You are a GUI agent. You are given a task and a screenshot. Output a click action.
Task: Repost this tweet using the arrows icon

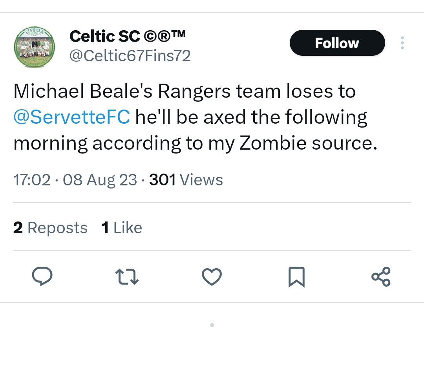(127, 276)
